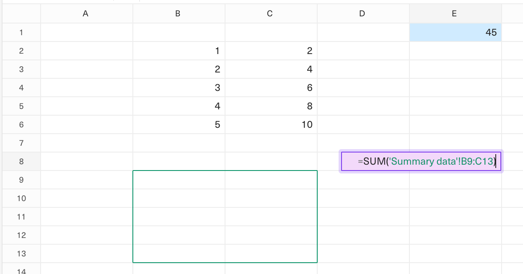Select cell E1 containing 45

point(456,32)
